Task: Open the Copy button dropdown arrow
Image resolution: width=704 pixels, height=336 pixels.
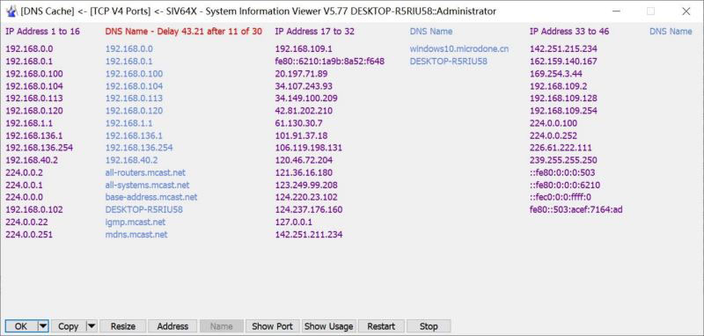Action: (92, 326)
